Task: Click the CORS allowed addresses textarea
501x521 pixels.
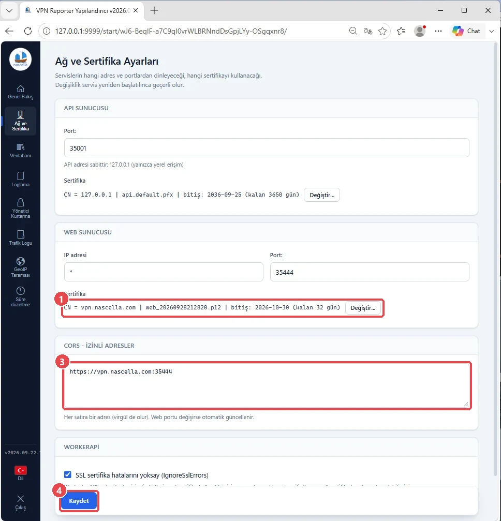Action: pos(267,385)
